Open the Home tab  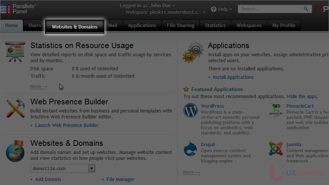(x=11, y=26)
